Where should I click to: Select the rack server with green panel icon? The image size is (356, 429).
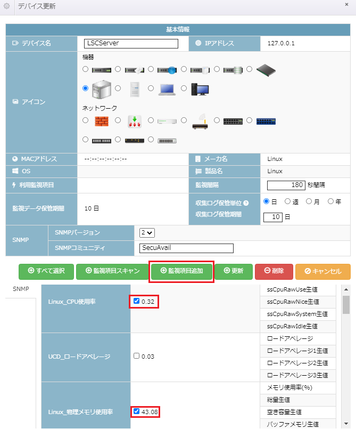click(101, 70)
